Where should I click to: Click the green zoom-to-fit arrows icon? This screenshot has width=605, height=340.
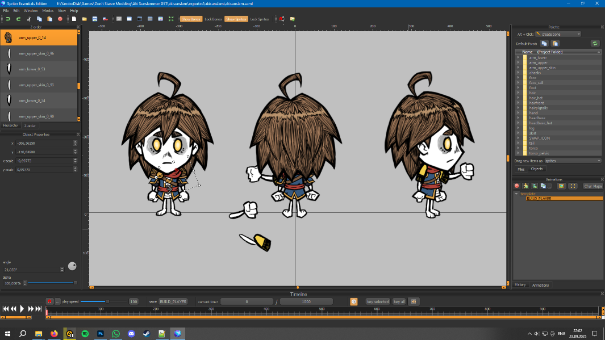[x=171, y=19]
